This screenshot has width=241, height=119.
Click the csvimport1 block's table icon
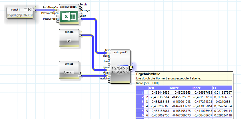click(x=120, y=69)
